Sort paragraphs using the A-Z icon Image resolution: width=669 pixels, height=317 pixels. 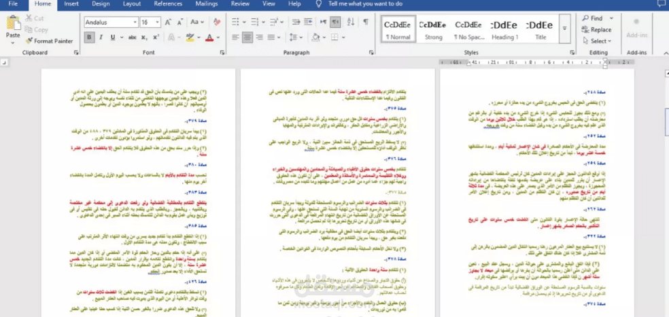point(351,22)
